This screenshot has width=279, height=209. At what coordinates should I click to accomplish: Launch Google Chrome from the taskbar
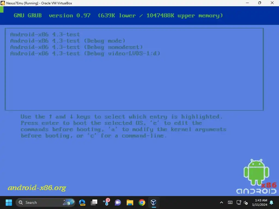[142, 202]
